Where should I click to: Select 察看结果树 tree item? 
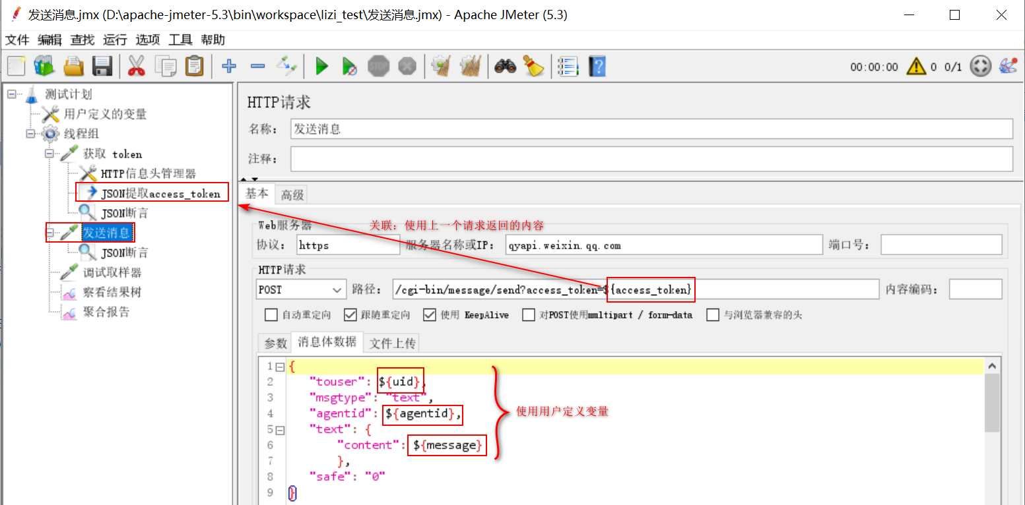pyautogui.click(x=112, y=292)
